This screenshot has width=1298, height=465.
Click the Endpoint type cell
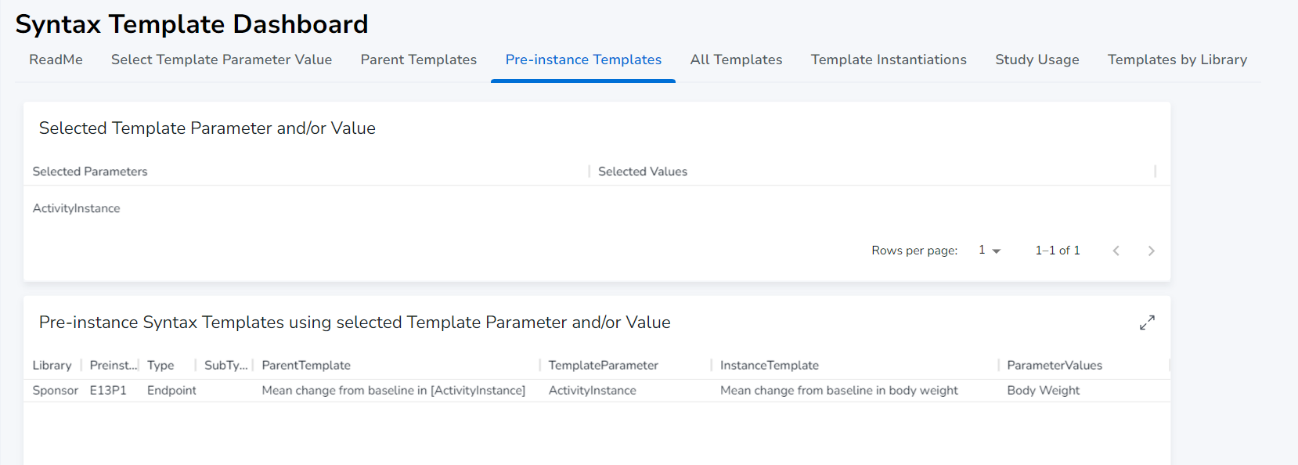(171, 391)
